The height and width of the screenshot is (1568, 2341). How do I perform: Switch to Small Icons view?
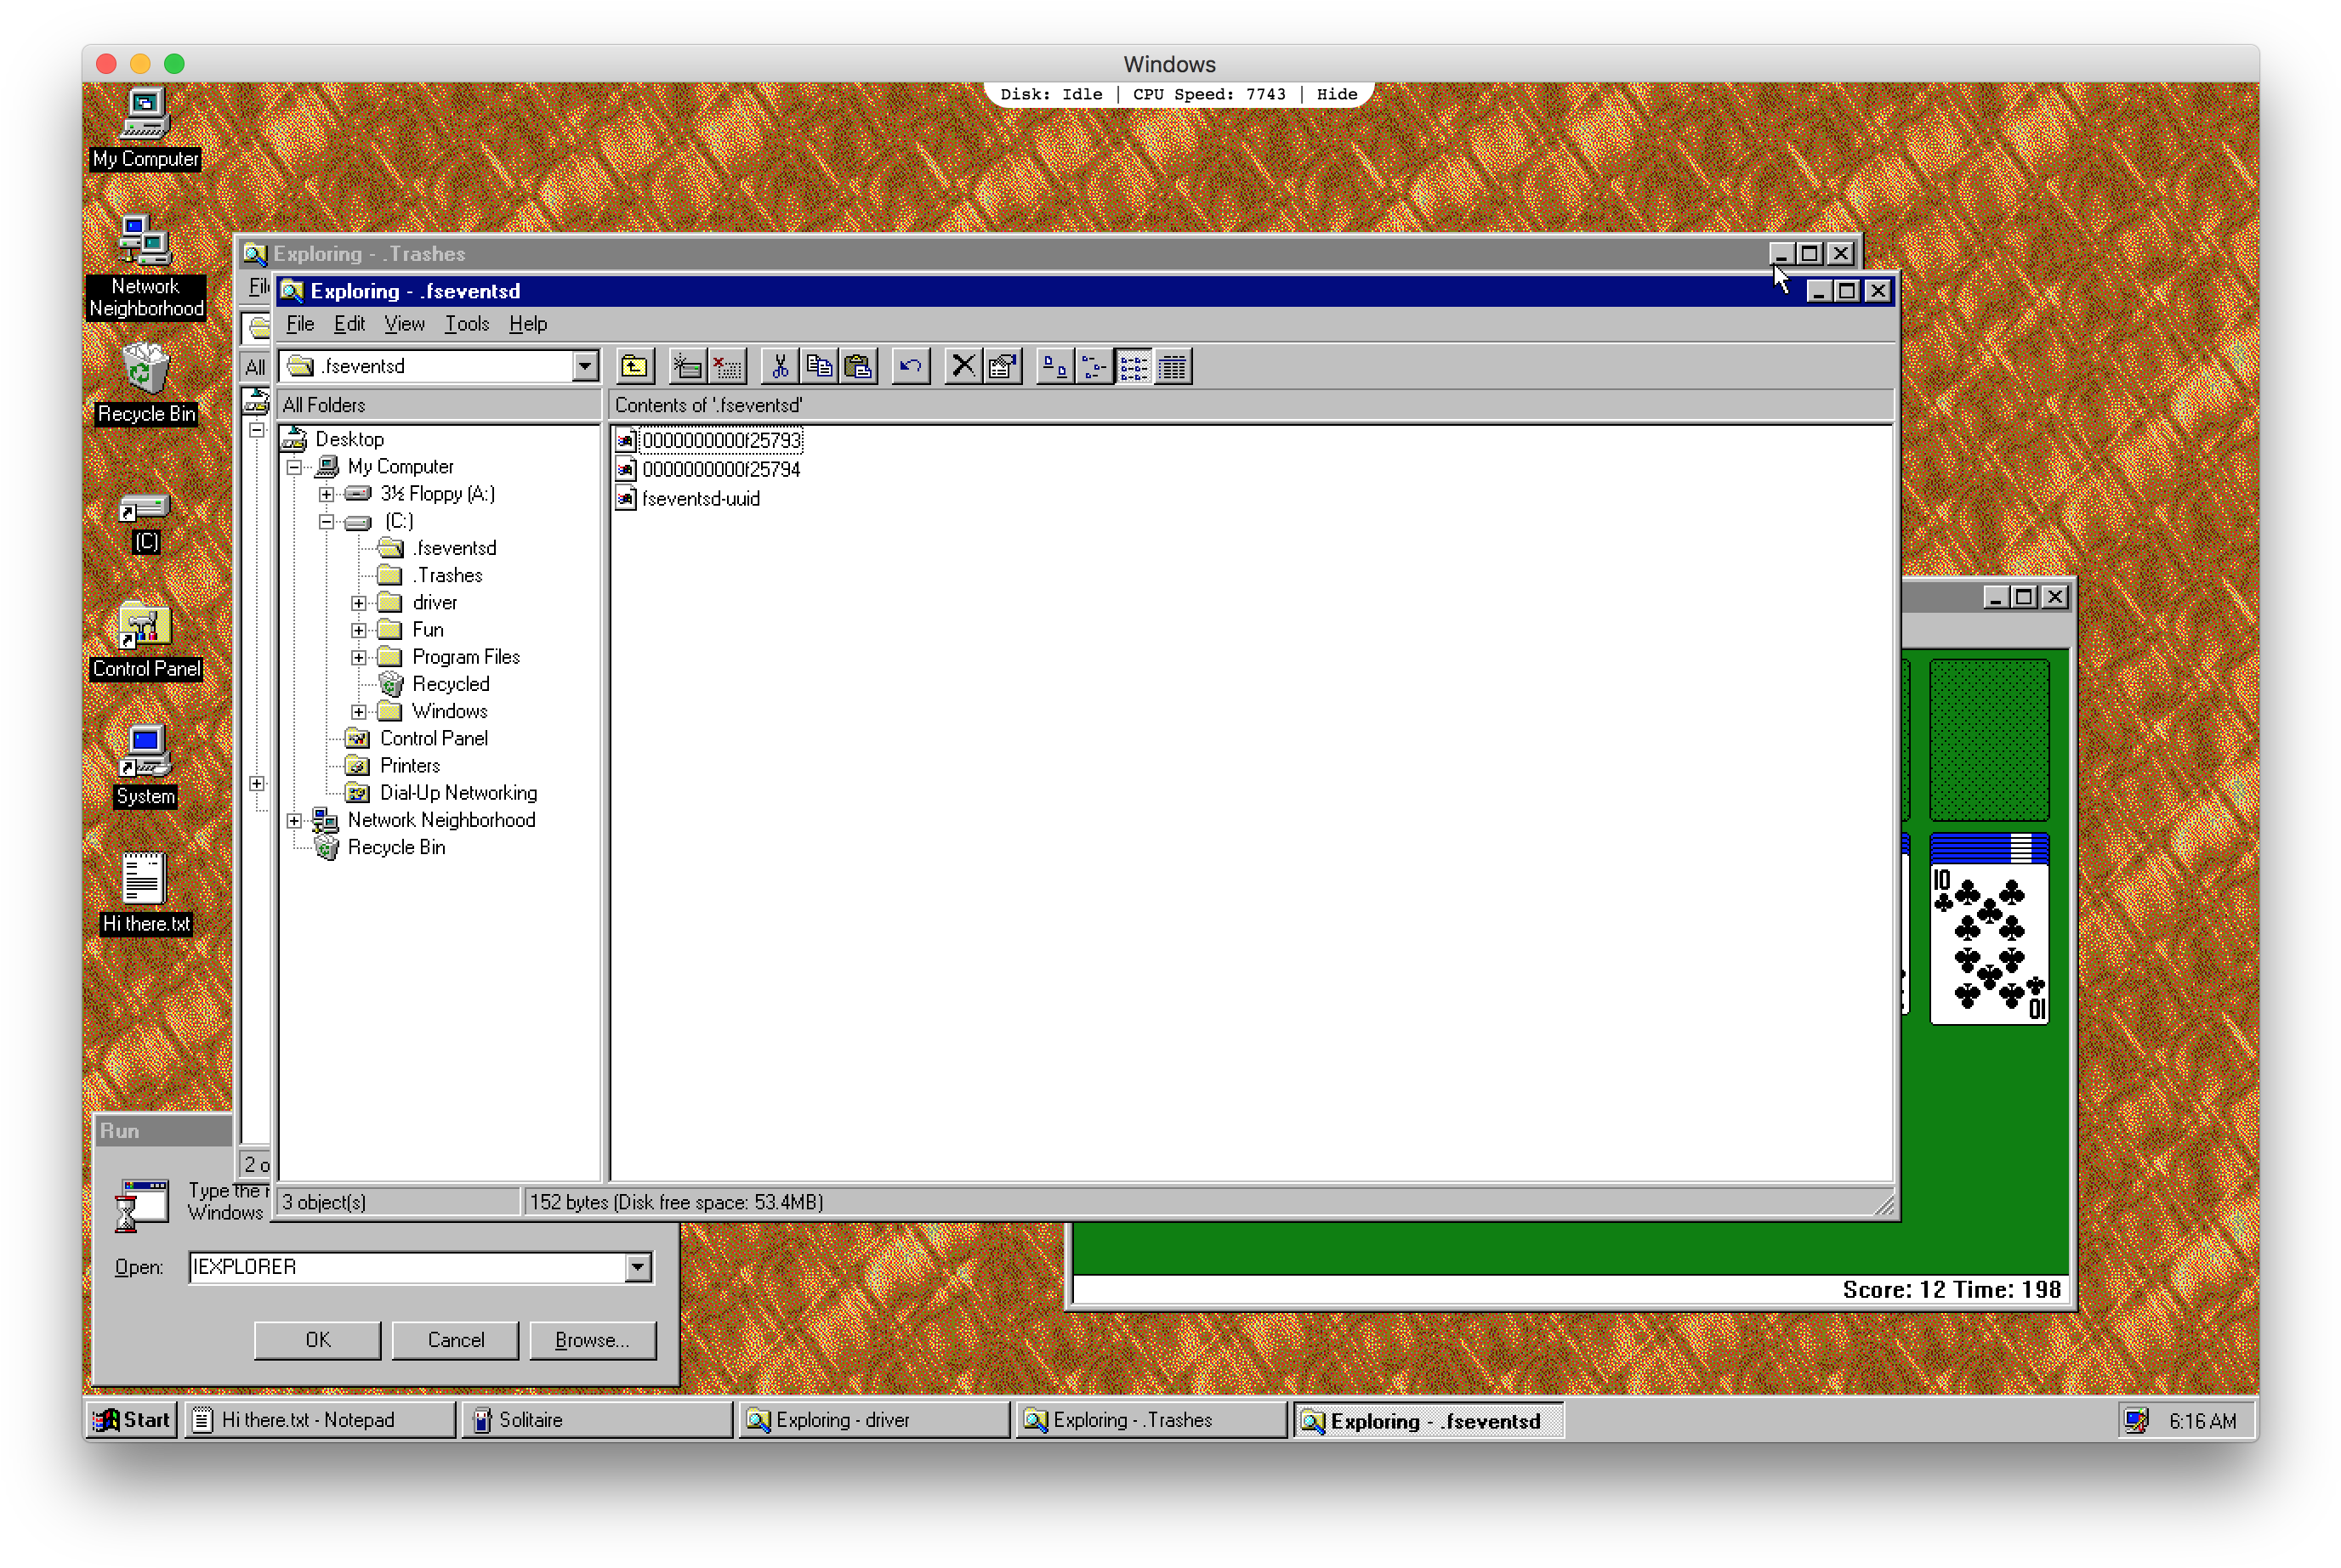point(1094,367)
